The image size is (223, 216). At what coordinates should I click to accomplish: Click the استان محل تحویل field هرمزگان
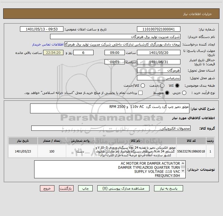tap(159, 70)
